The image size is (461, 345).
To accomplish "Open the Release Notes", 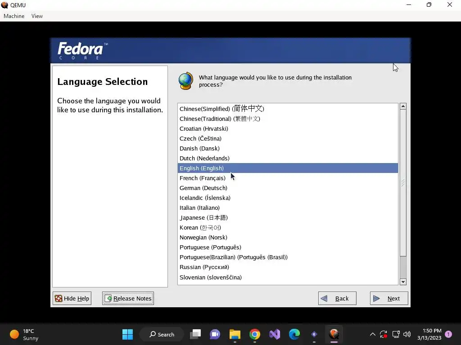I will (x=128, y=298).
